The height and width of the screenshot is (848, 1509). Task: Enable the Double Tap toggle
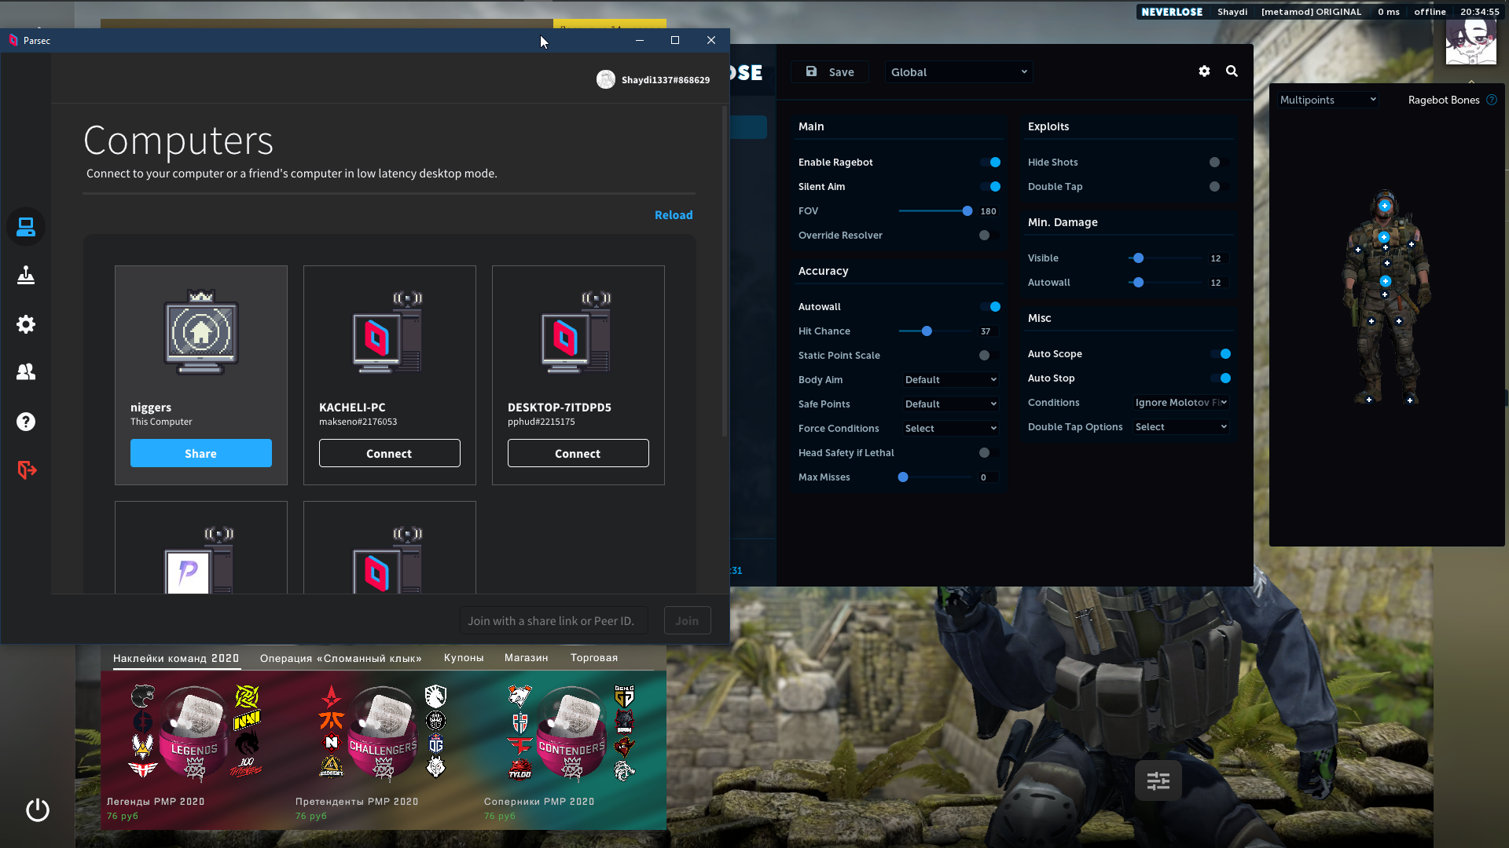click(1218, 187)
